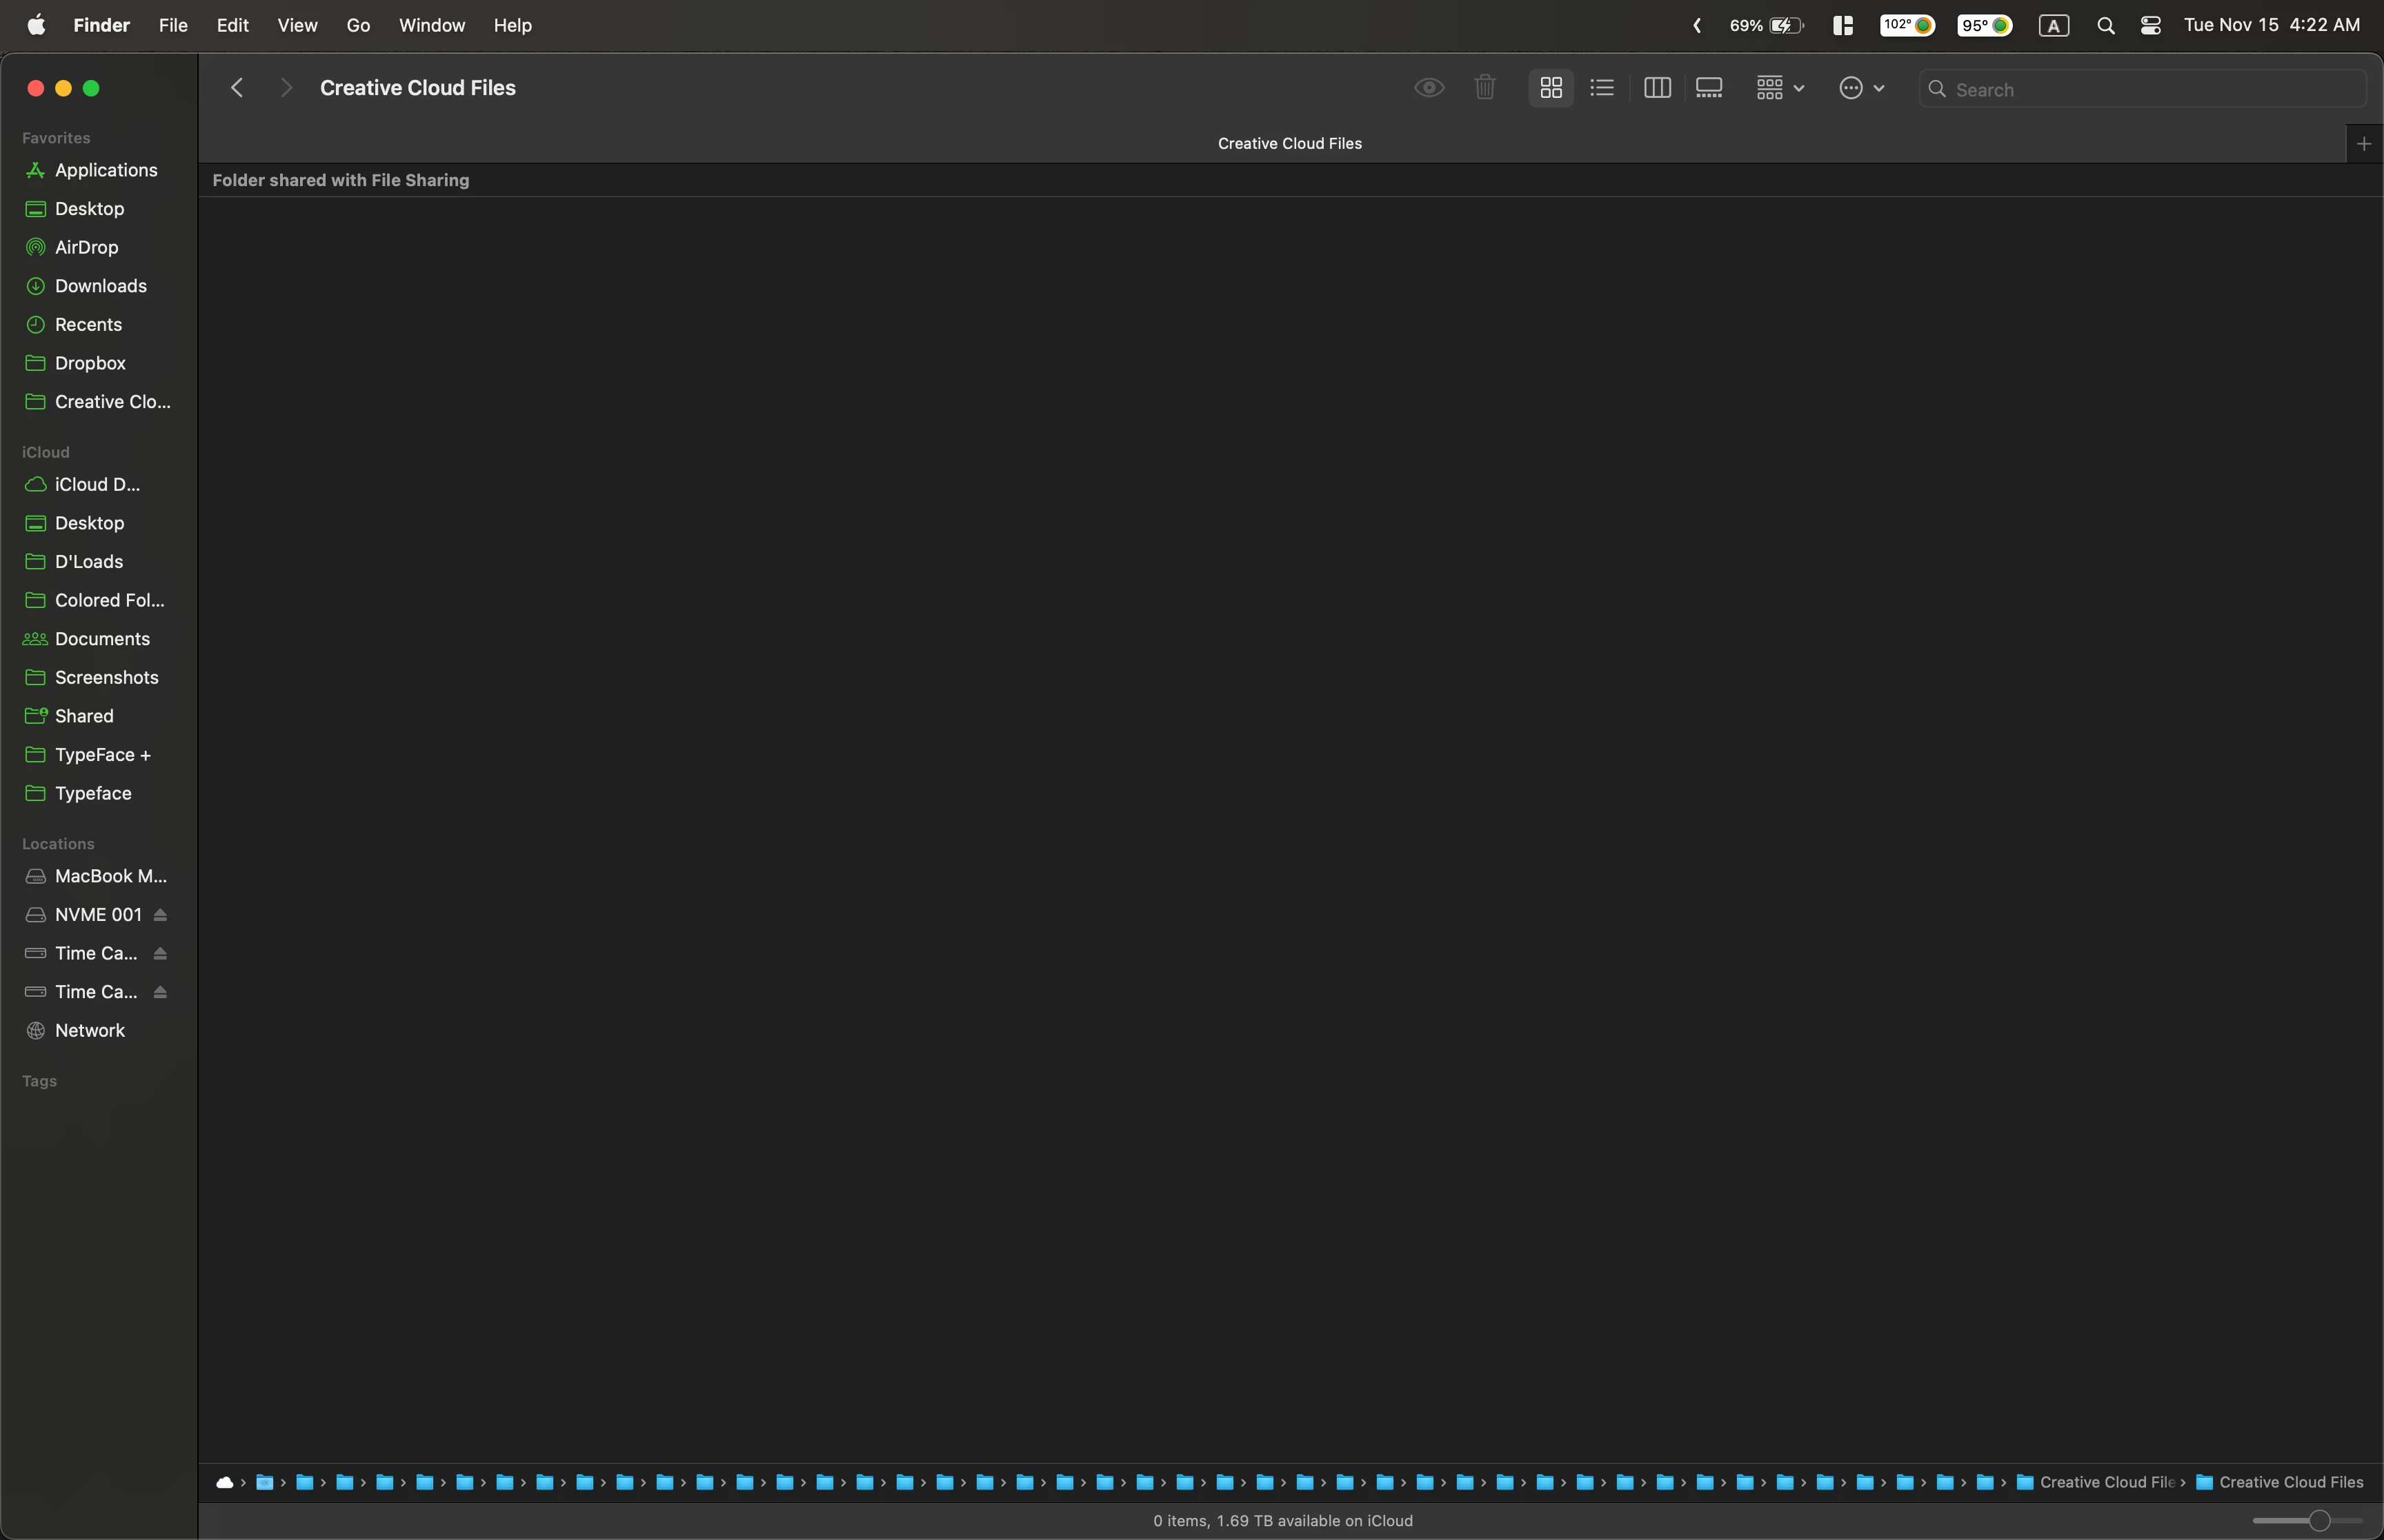Switch to gallery view
Screen dimensions: 2384x1540
click(1709, 88)
